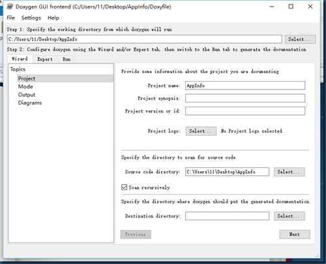
Task: Switch to the Wizard tab
Action: [20, 59]
